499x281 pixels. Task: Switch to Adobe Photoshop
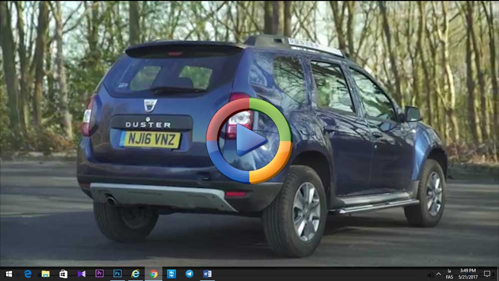117,274
